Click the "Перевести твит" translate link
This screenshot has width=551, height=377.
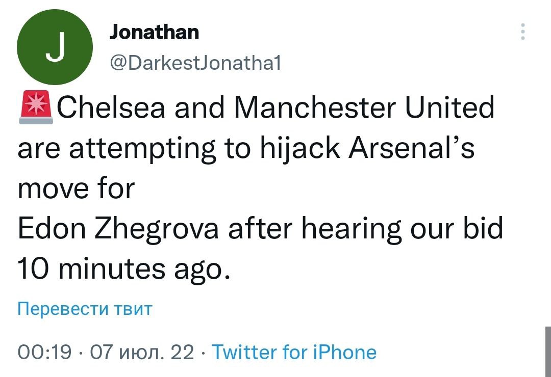[x=85, y=309]
